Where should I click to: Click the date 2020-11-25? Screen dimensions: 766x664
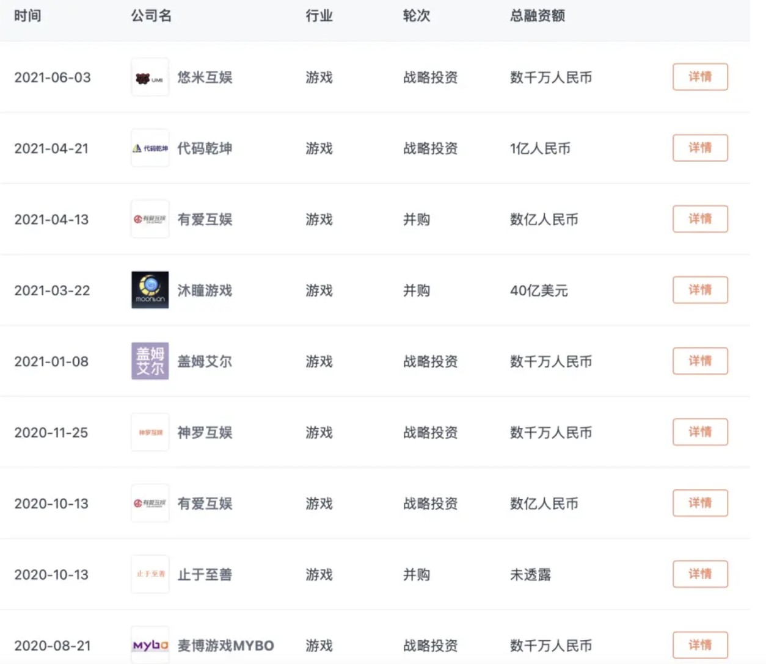[51, 433]
